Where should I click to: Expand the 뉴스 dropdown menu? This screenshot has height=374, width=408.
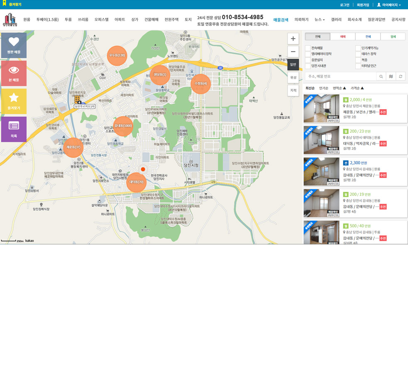[320, 20]
